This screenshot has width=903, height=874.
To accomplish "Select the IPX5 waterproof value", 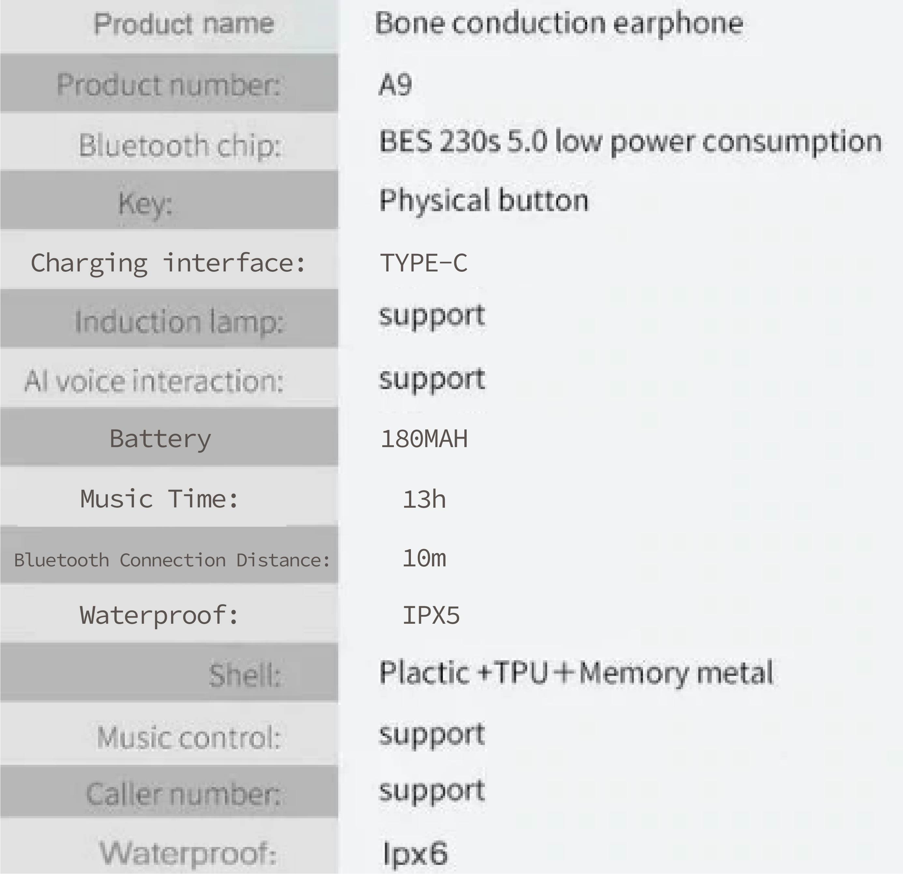I will click(431, 616).
